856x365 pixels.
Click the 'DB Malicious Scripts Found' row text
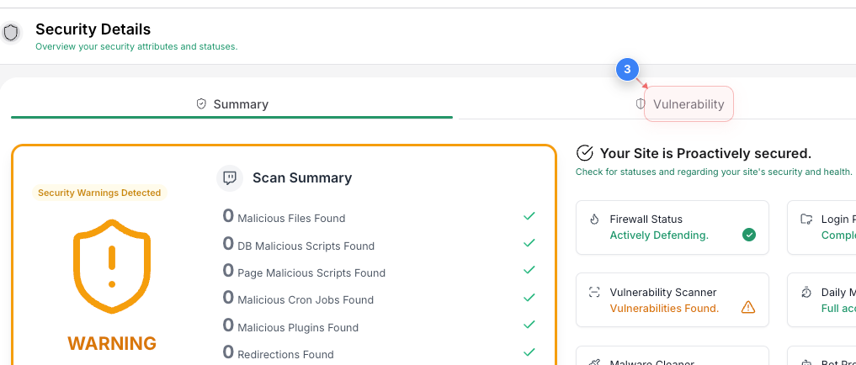(306, 246)
